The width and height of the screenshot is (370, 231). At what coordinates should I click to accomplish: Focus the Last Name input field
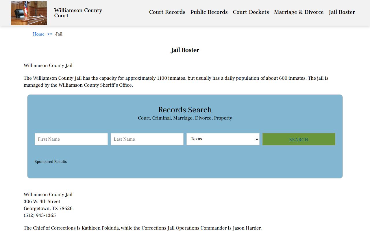click(147, 139)
